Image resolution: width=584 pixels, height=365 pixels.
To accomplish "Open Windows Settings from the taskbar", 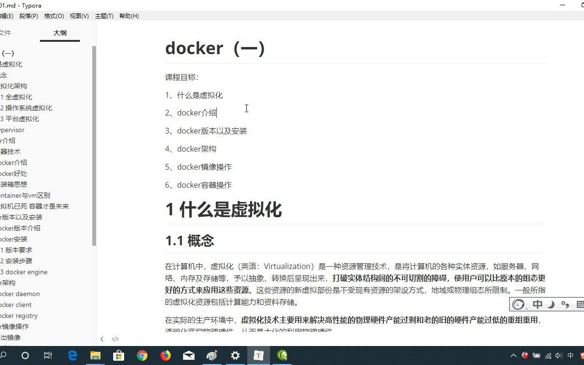I will 235,355.
